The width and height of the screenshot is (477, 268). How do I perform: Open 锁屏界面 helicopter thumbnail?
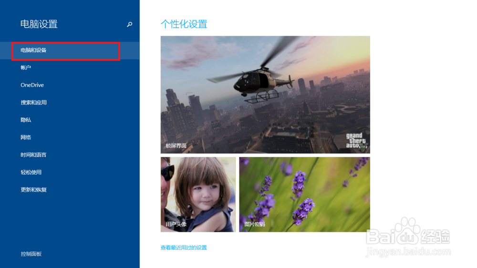265,94
